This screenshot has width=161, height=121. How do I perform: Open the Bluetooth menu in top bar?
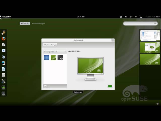pyautogui.click(x=131, y=17)
